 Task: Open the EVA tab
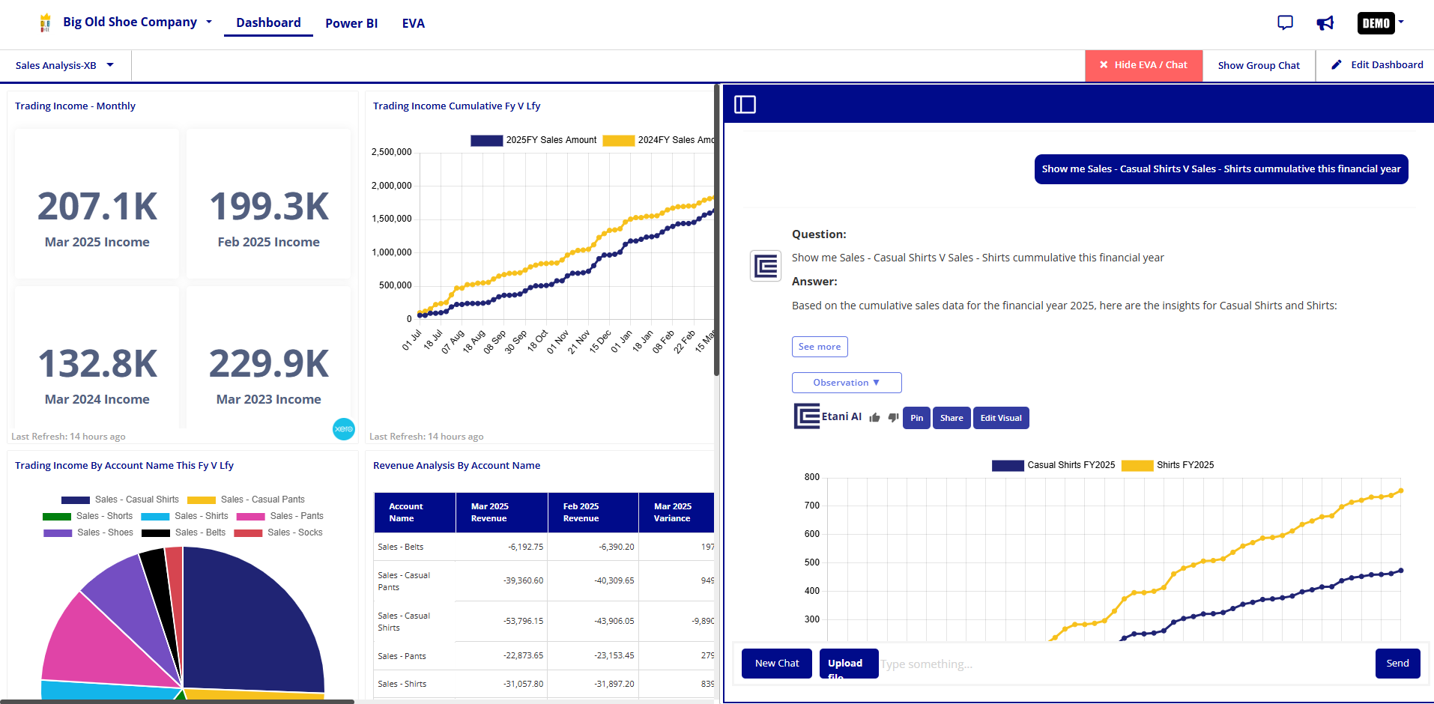pyautogui.click(x=414, y=23)
